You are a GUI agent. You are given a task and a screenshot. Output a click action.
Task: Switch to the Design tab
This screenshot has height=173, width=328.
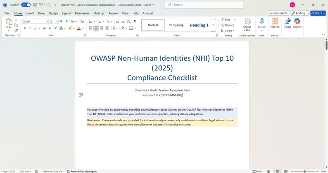[53, 13]
